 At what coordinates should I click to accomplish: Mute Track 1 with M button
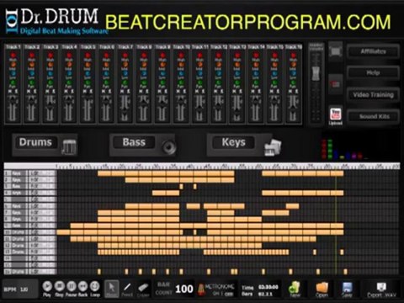[10, 92]
